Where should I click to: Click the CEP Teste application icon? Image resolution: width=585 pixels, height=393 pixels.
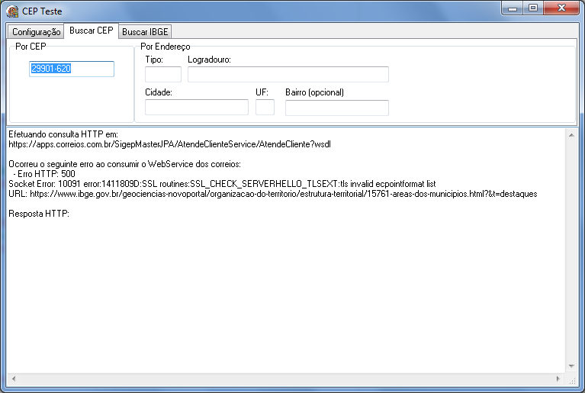coord(12,11)
